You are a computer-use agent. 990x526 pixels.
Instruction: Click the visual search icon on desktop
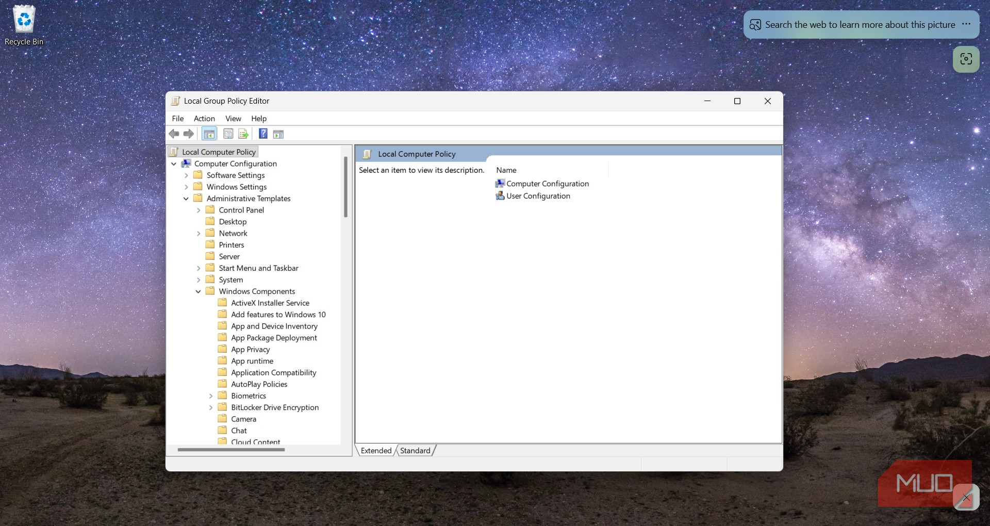coord(966,59)
